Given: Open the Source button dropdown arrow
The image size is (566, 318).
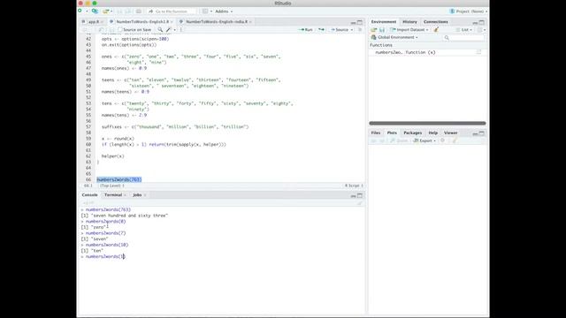Looking at the screenshot, I should click(x=352, y=30).
